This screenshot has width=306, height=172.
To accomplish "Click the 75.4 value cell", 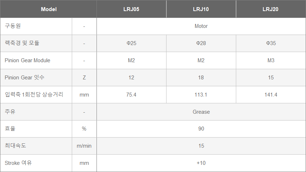I will [x=131, y=95].
